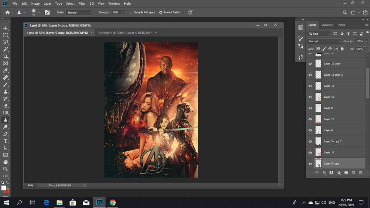Toggle visibility of Layer 8
The height and width of the screenshot is (208, 370).
(310, 108)
